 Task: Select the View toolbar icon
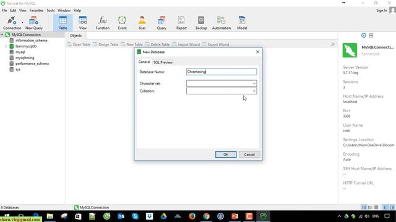[82, 23]
